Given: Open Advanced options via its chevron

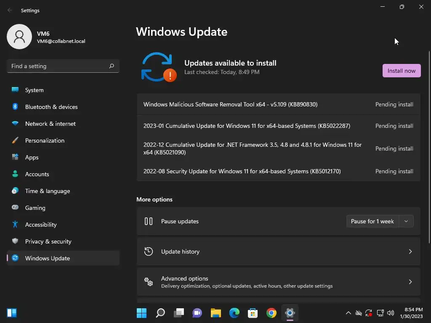Looking at the screenshot, I should click(410, 281).
